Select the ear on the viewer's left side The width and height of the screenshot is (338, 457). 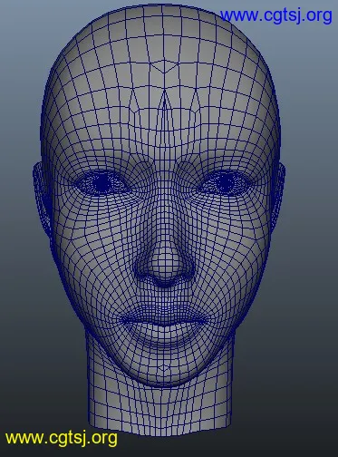(43, 198)
